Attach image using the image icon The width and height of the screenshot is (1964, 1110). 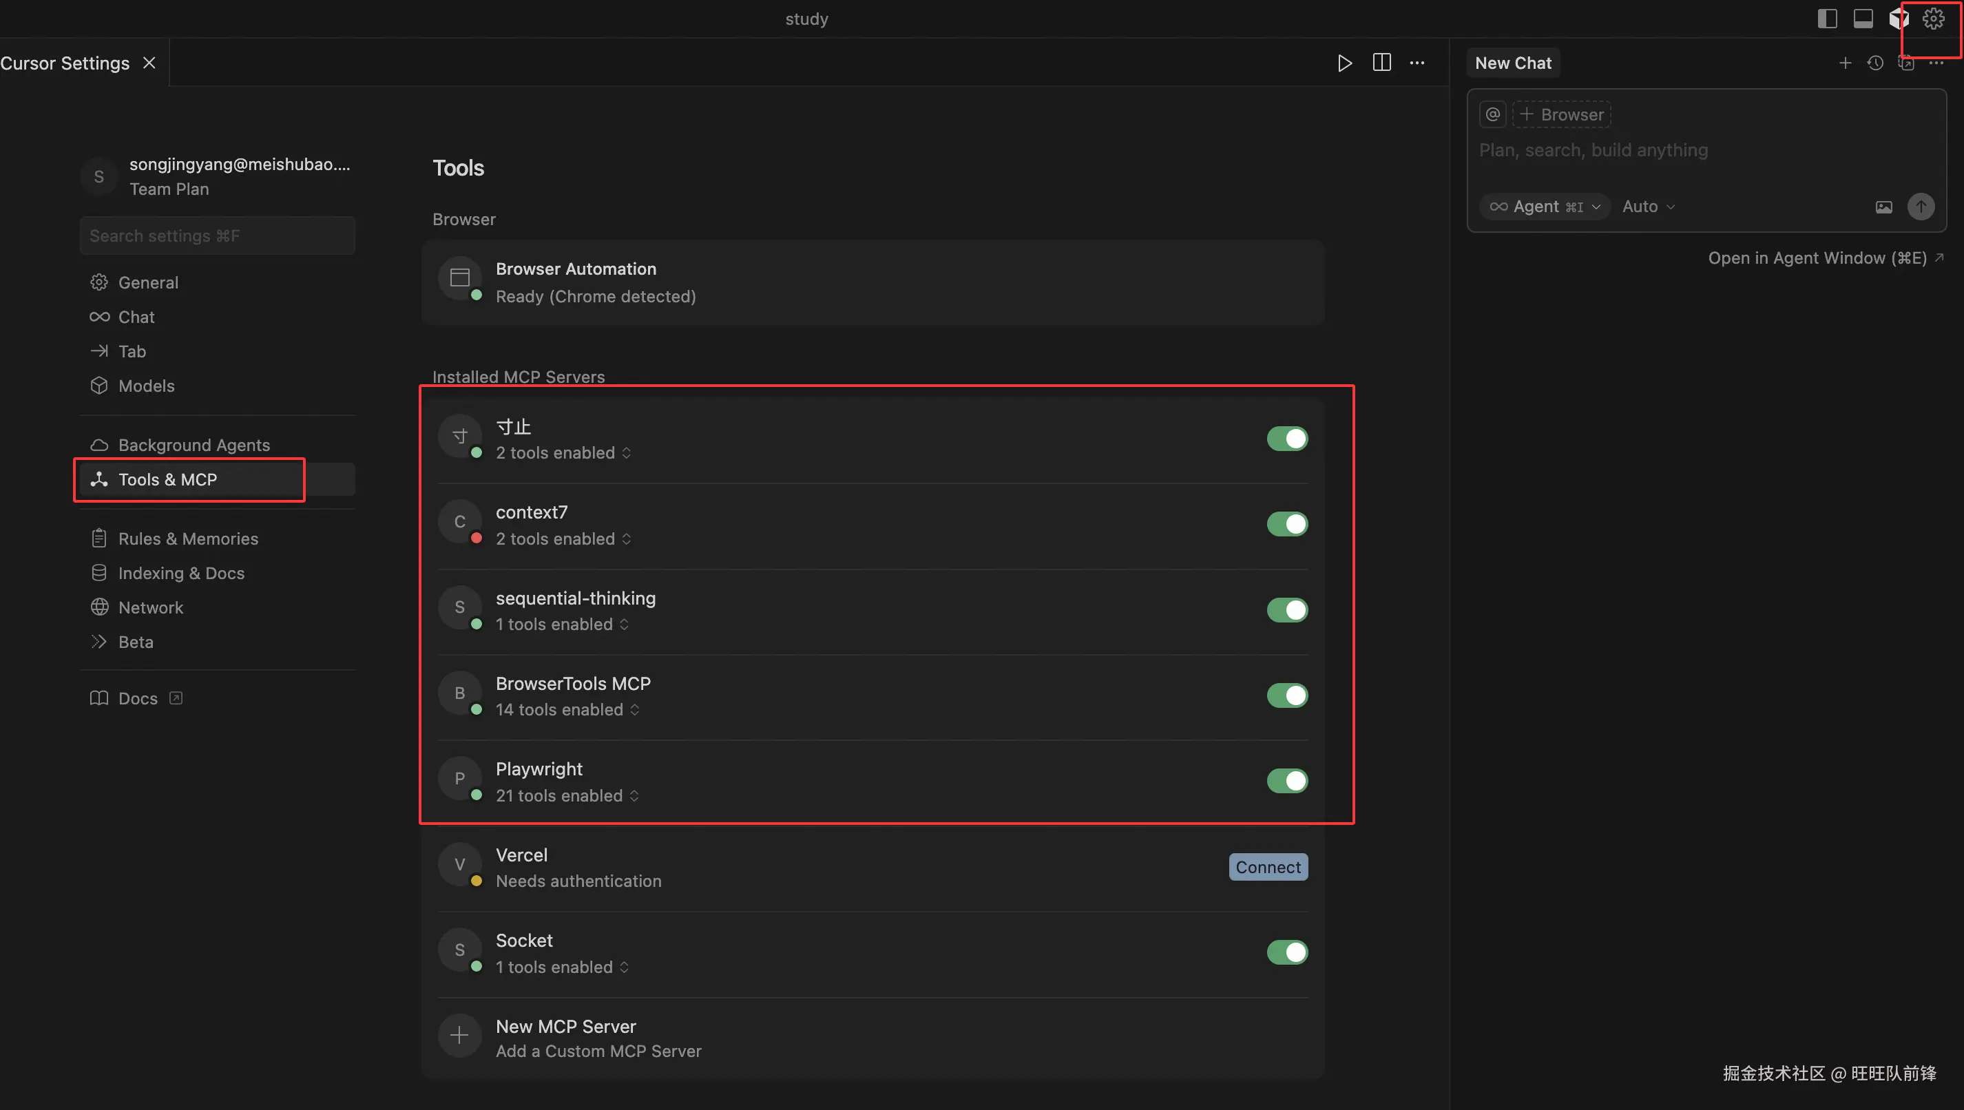pyautogui.click(x=1883, y=207)
